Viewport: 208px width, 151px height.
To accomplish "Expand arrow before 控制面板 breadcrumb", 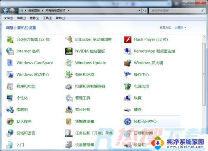I will pyautogui.click(x=25, y=11).
